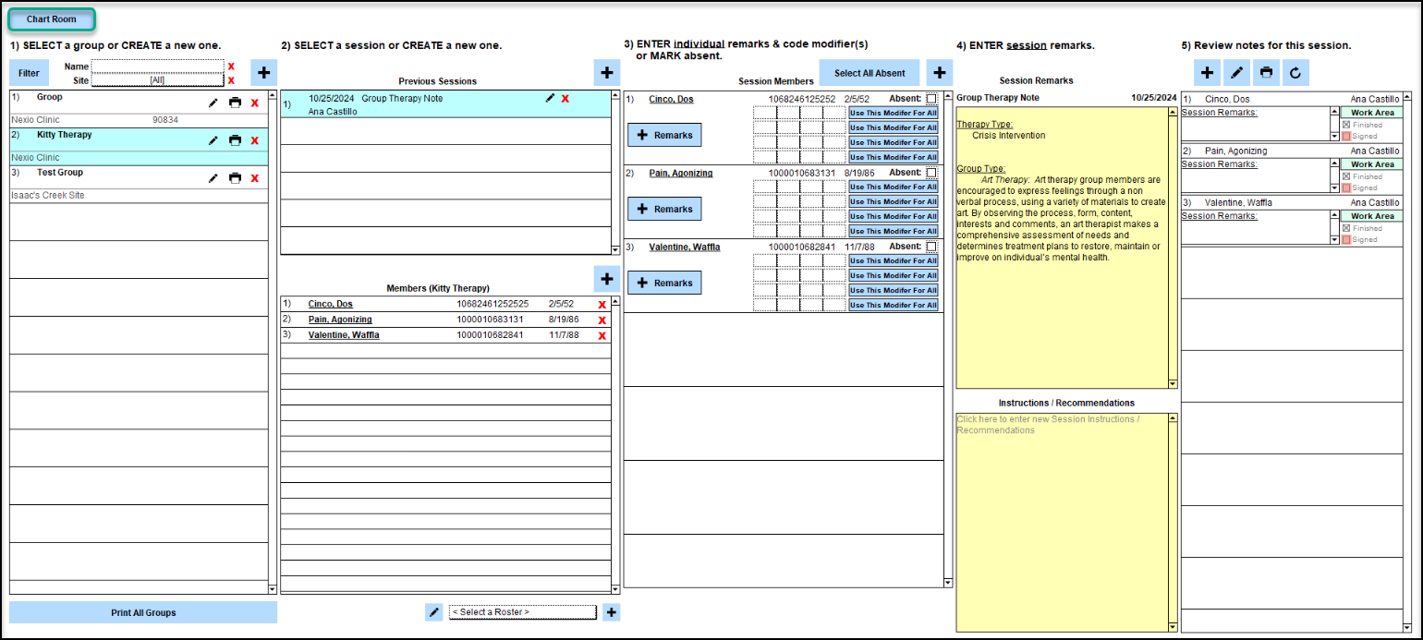Select the Test Group row
Viewport: 1423px width, 640px height.
pos(111,174)
